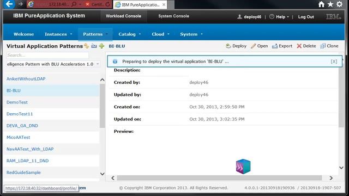Click the preview component cube thumbnail

coord(243,167)
